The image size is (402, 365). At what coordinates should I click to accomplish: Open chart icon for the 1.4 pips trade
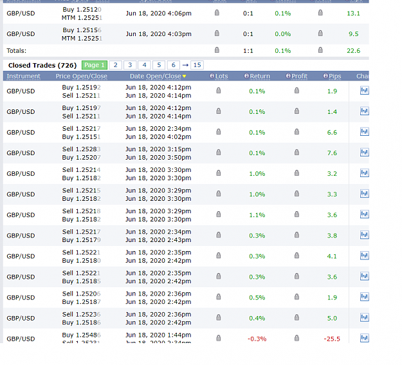[364, 111]
